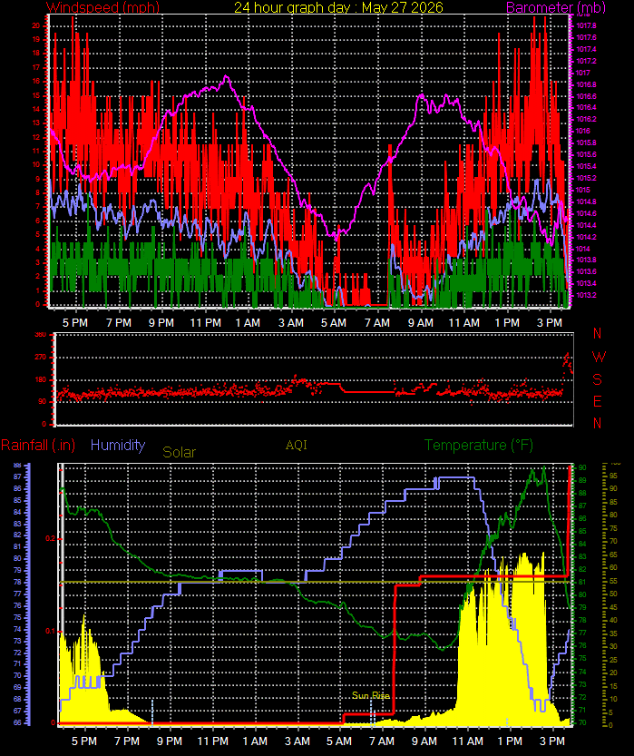Click '78' on the blue humidity axis
The width and height of the screenshot is (634, 756).
coord(17,582)
